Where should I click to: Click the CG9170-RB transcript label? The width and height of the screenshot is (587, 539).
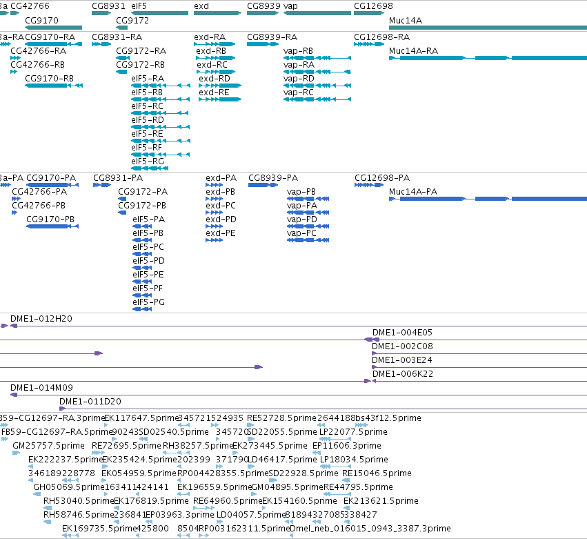click(49, 79)
